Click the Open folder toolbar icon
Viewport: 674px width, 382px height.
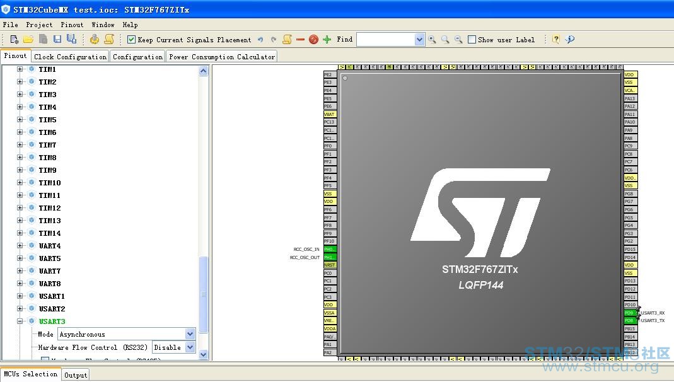coord(28,40)
